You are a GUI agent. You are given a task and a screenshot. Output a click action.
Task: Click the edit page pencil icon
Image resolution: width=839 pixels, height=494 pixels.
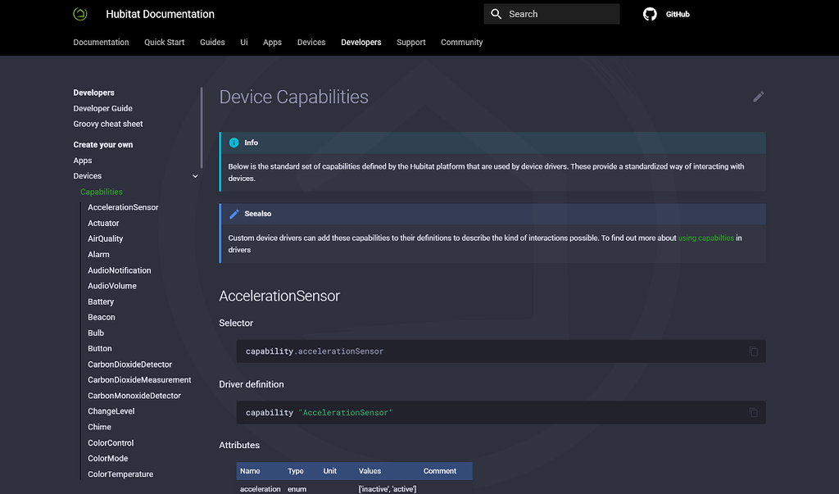pos(758,97)
